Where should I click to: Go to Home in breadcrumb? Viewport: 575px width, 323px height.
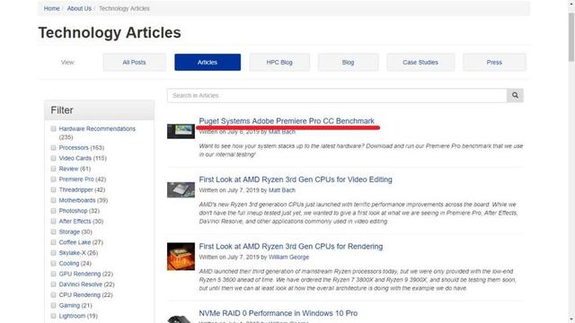[52, 8]
